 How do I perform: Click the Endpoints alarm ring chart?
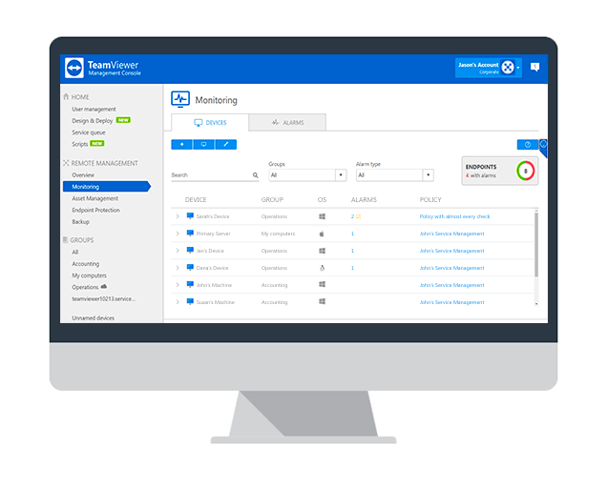525,171
